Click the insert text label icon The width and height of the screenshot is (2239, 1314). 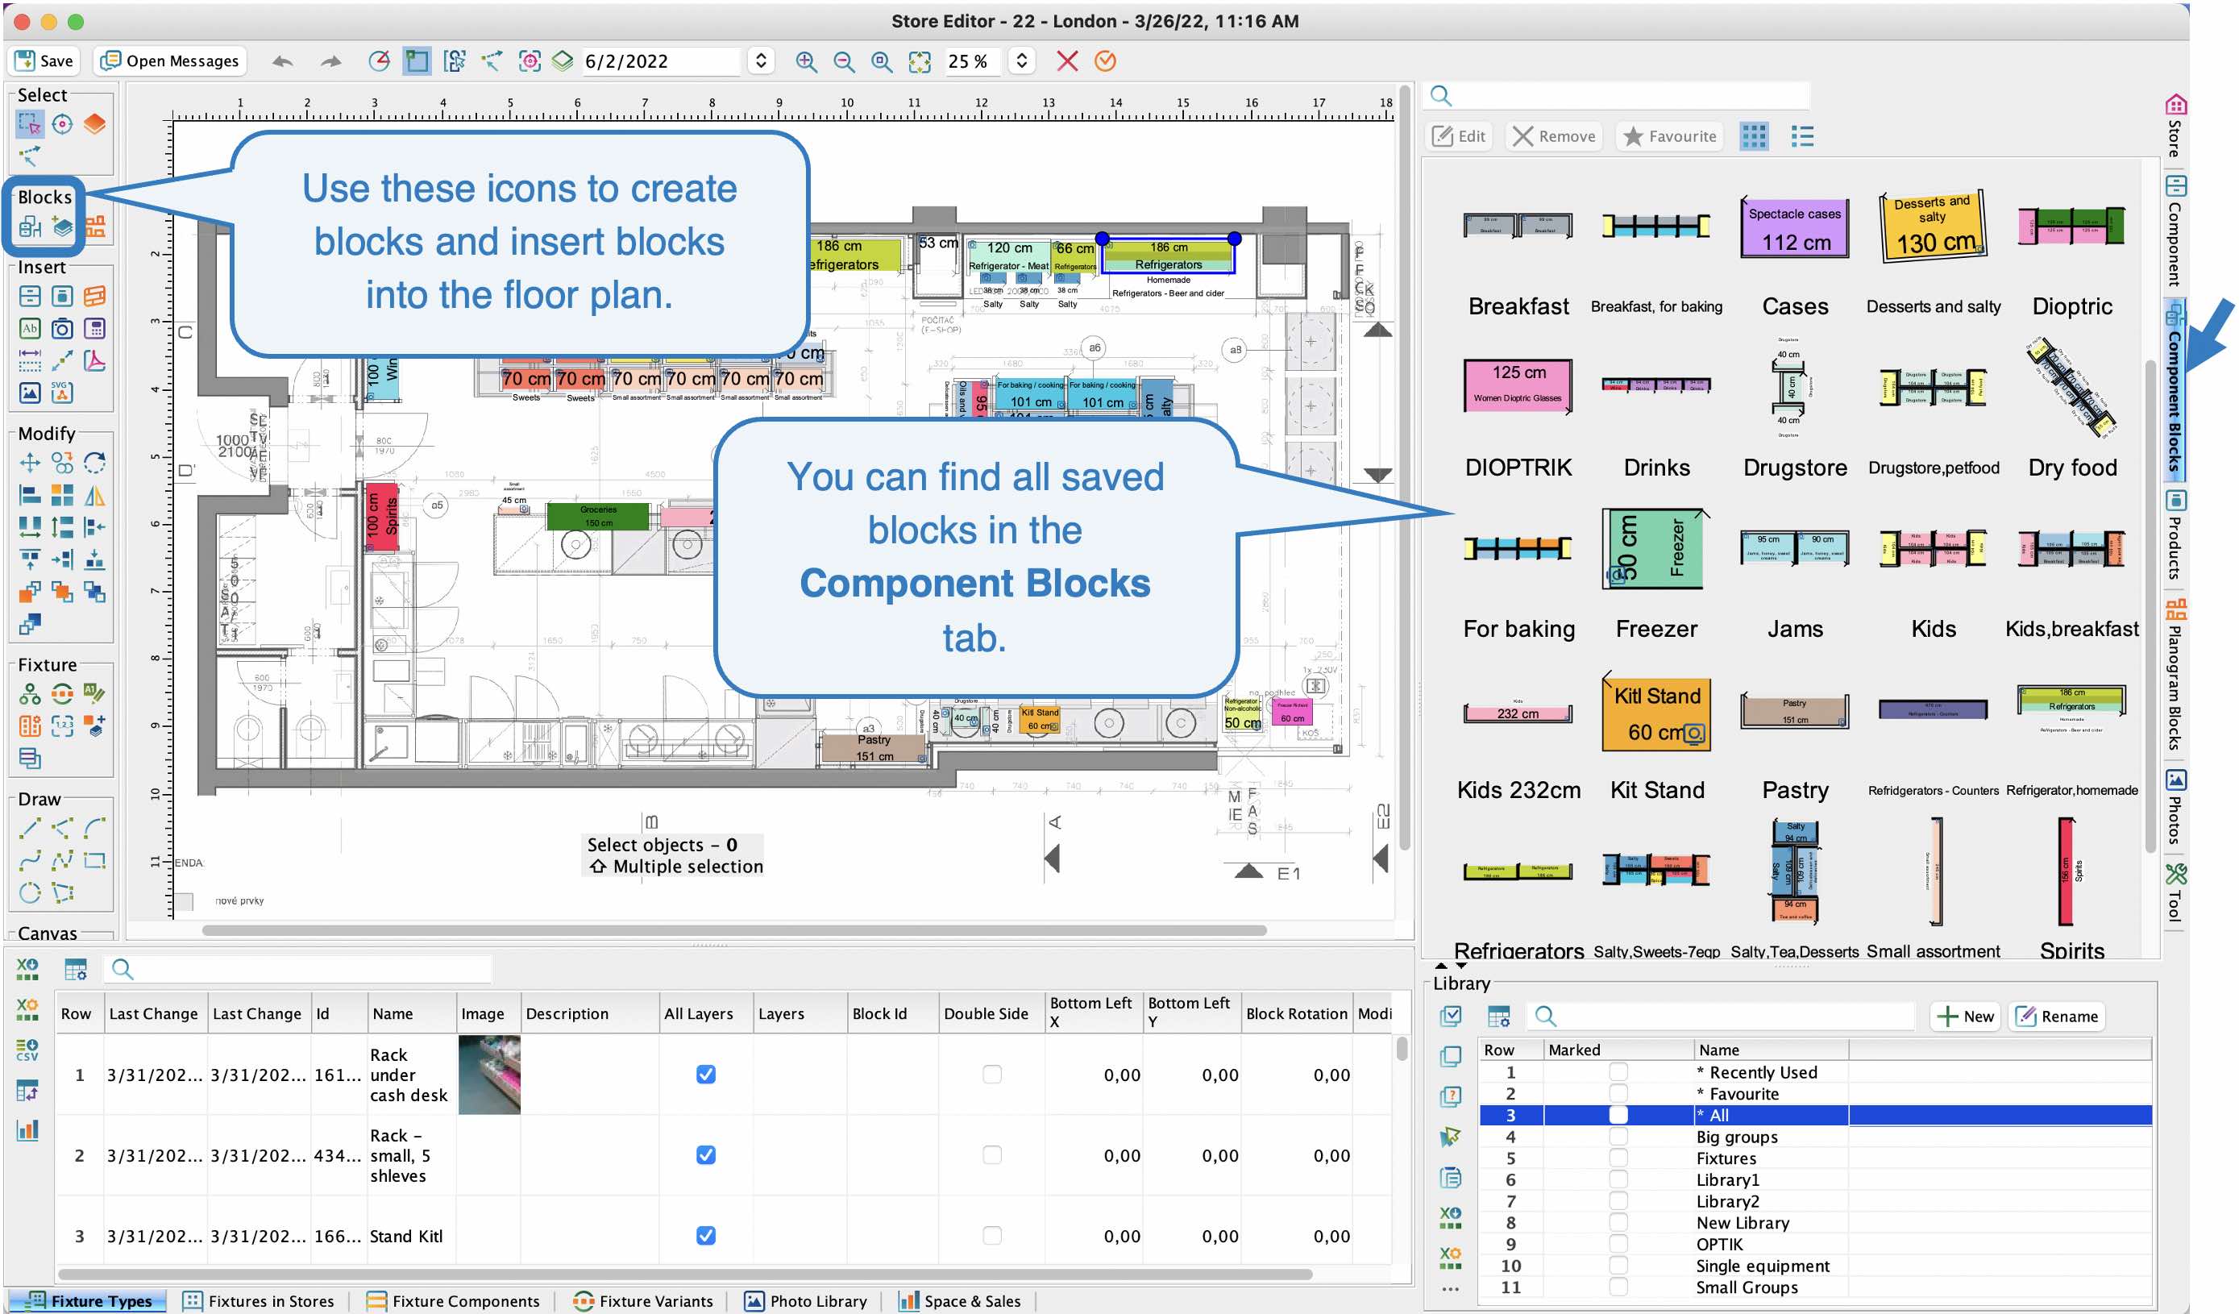tap(29, 329)
